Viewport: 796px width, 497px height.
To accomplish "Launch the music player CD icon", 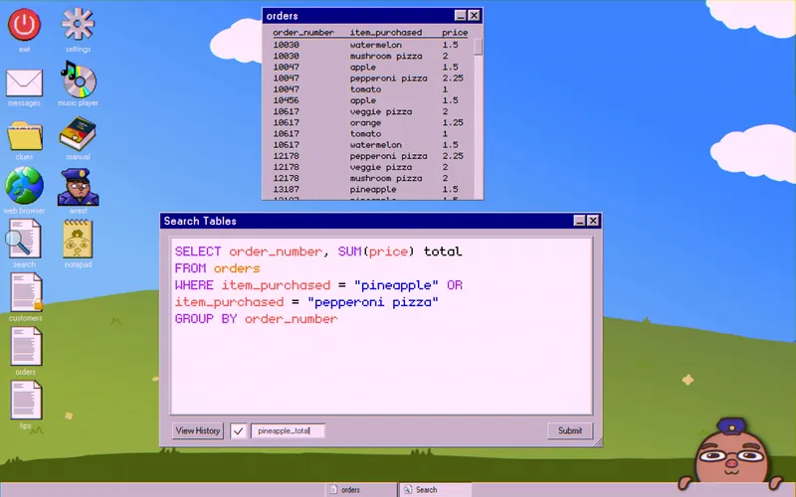I will [x=79, y=80].
